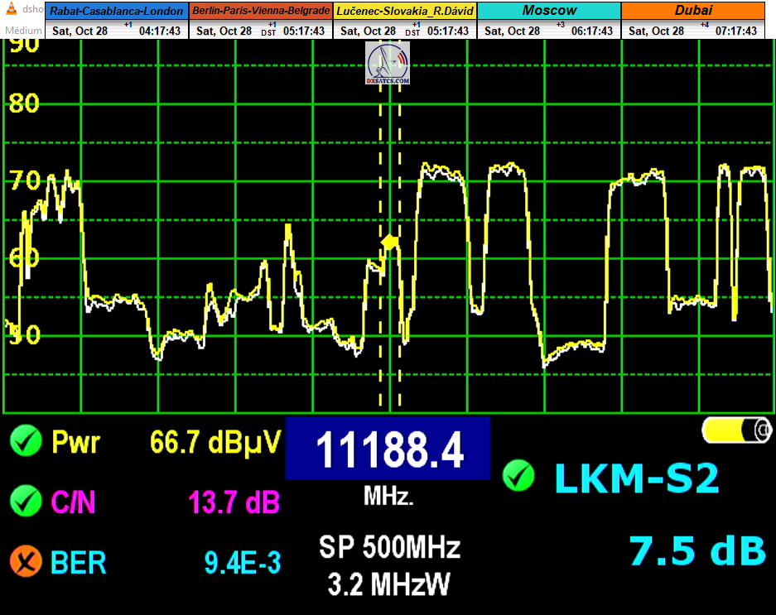776x615 pixels.
Task: Click the DXSATCS.COM satellite dish logo
Action: [388, 63]
